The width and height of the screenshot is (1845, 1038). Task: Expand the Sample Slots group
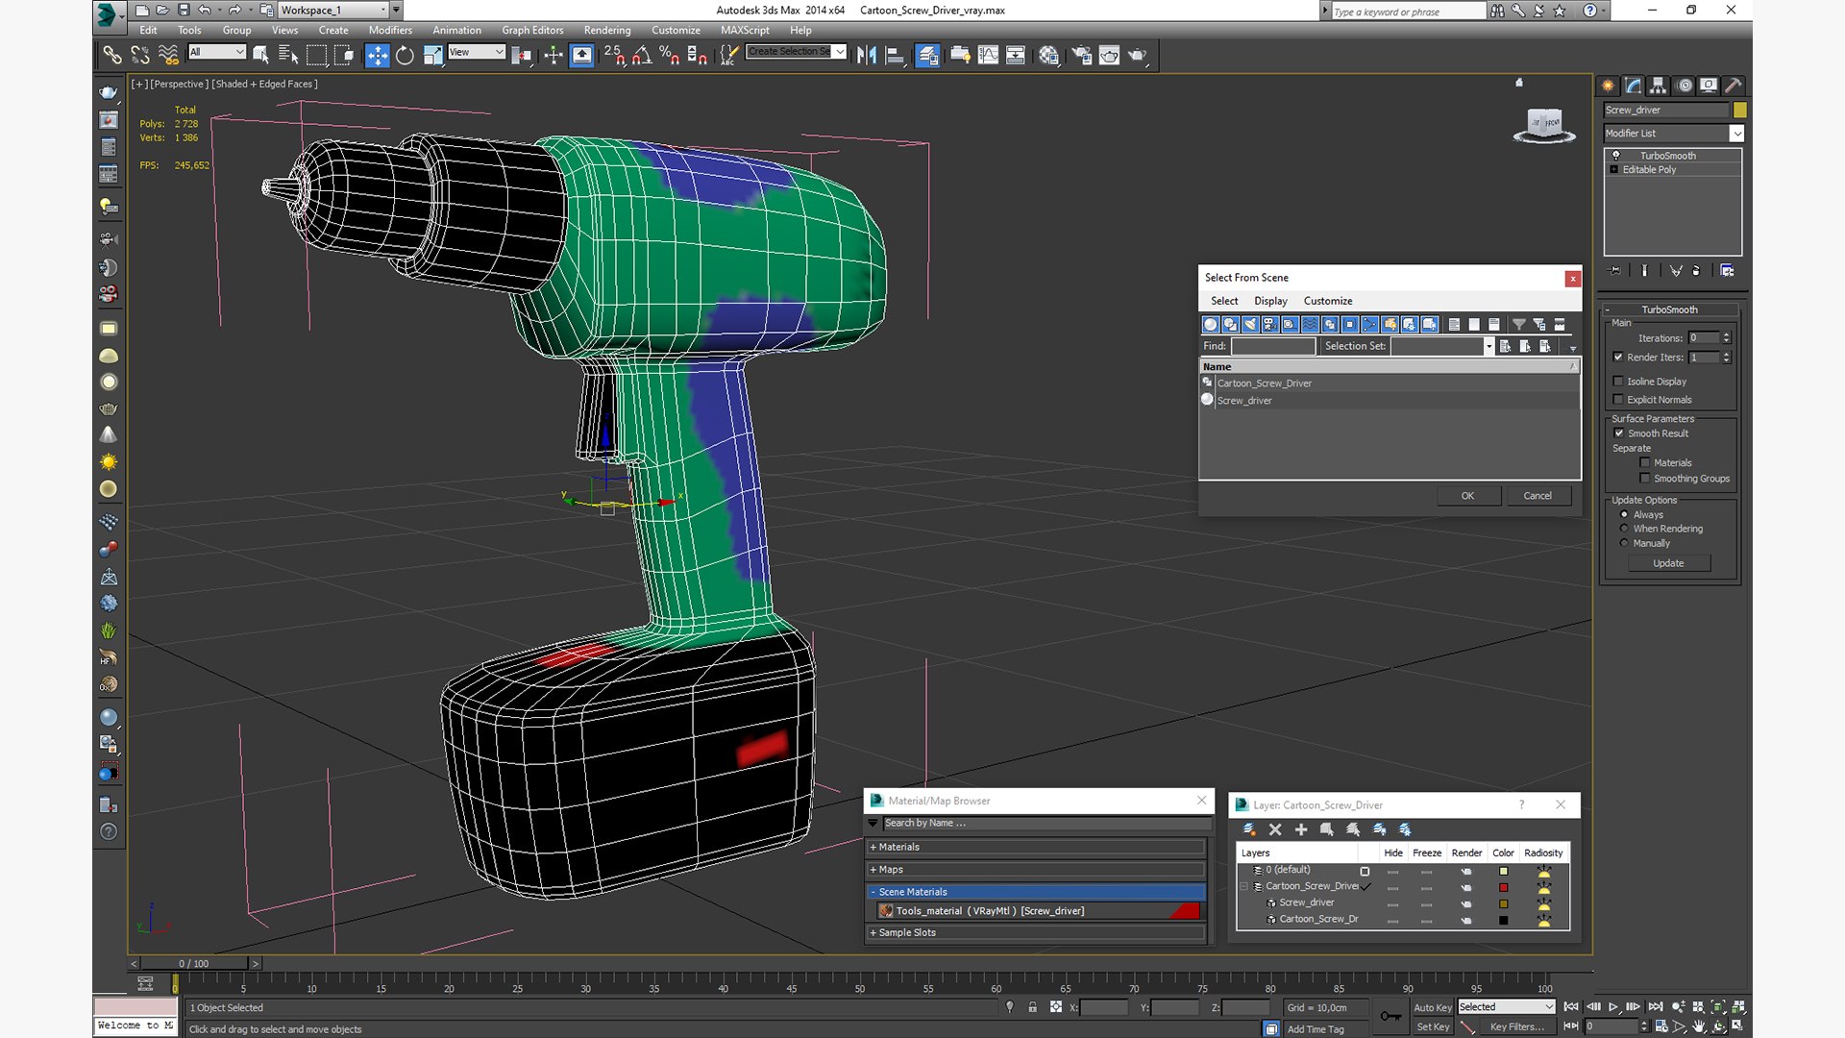(1035, 932)
